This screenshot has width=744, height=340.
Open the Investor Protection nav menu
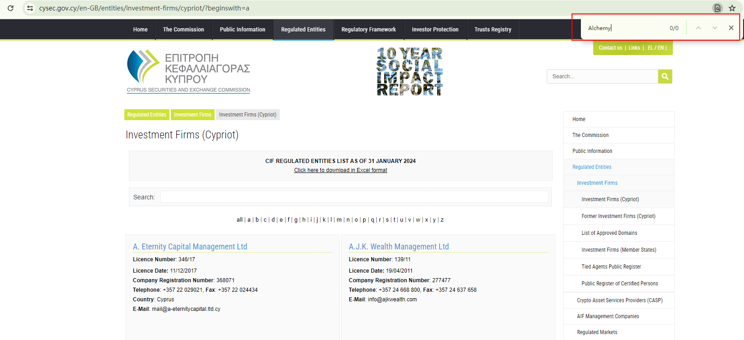(435, 30)
